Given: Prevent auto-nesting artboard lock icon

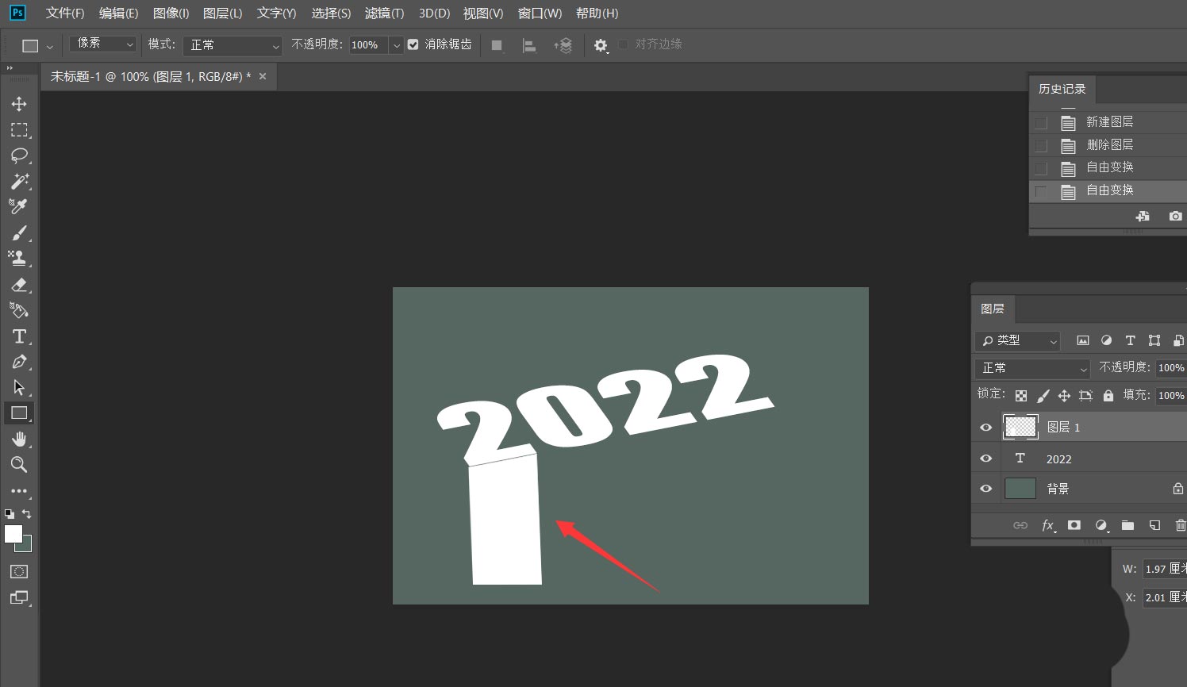Looking at the screenshot, I should point(1085,395).
